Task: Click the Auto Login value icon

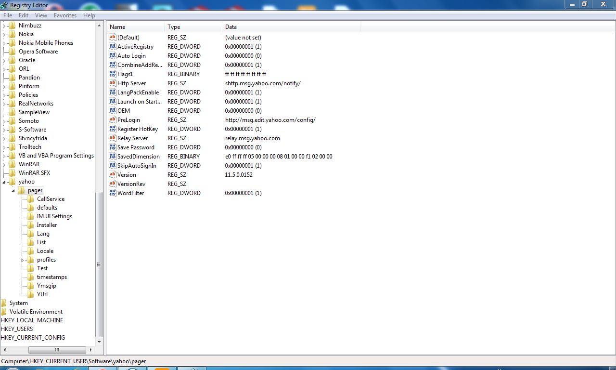Action: [113, 56]
